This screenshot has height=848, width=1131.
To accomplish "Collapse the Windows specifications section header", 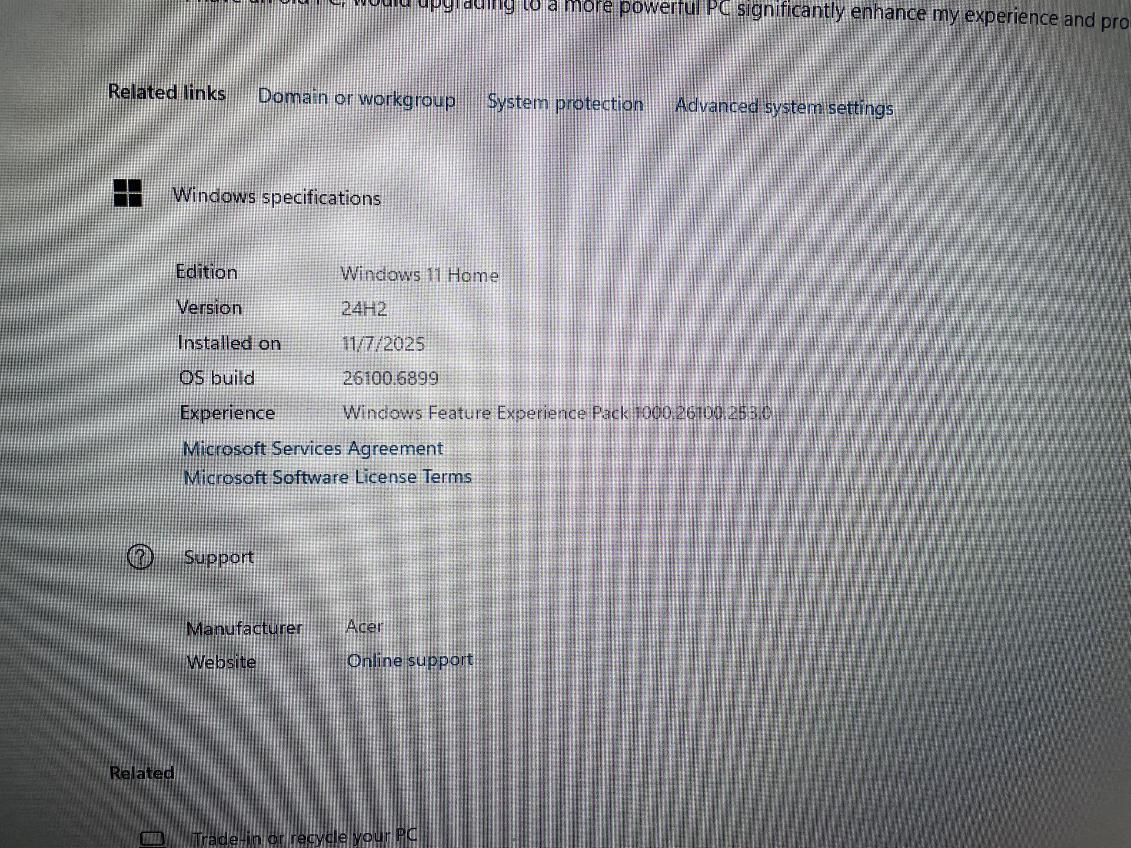I will click(277, 197).
